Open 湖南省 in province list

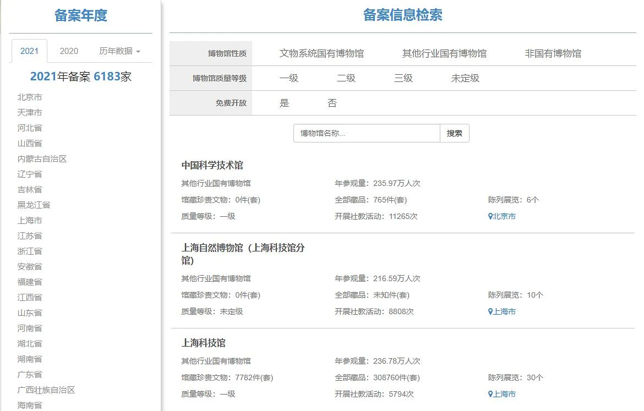(30, 359)
